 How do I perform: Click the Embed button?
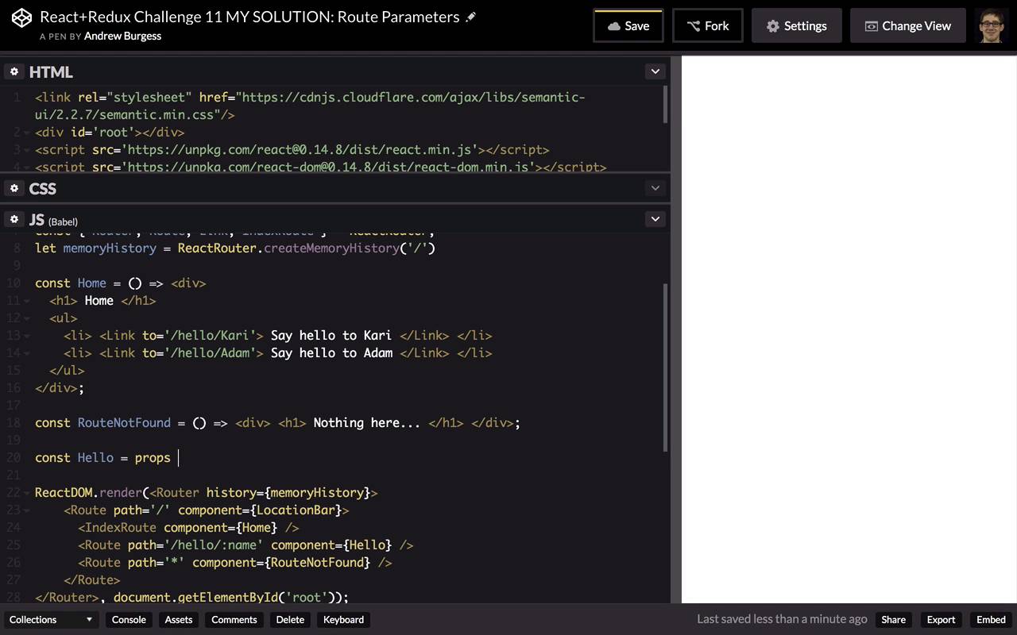click(x=991, y=620)
